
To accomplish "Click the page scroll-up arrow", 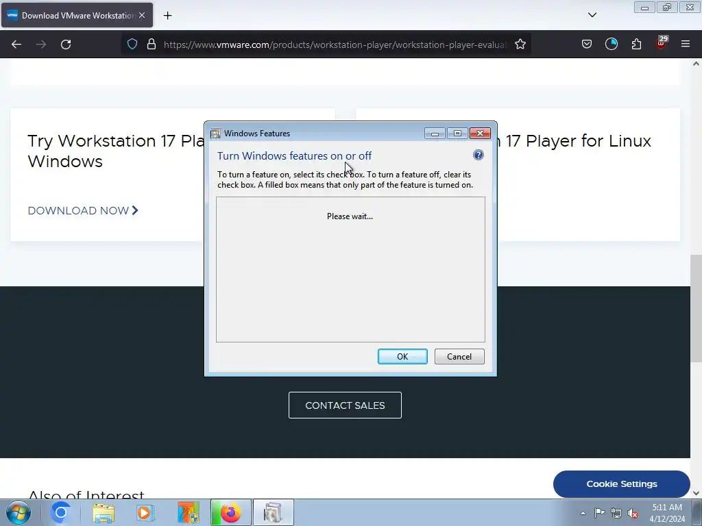I will tap(696, 64).
